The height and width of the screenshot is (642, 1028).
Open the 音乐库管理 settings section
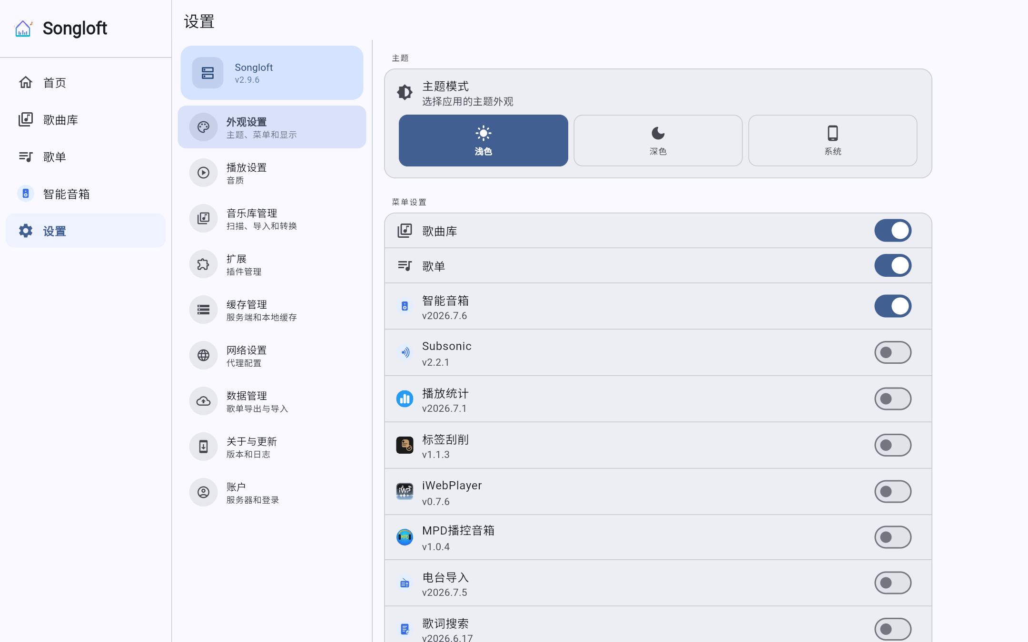click(272, 218)
